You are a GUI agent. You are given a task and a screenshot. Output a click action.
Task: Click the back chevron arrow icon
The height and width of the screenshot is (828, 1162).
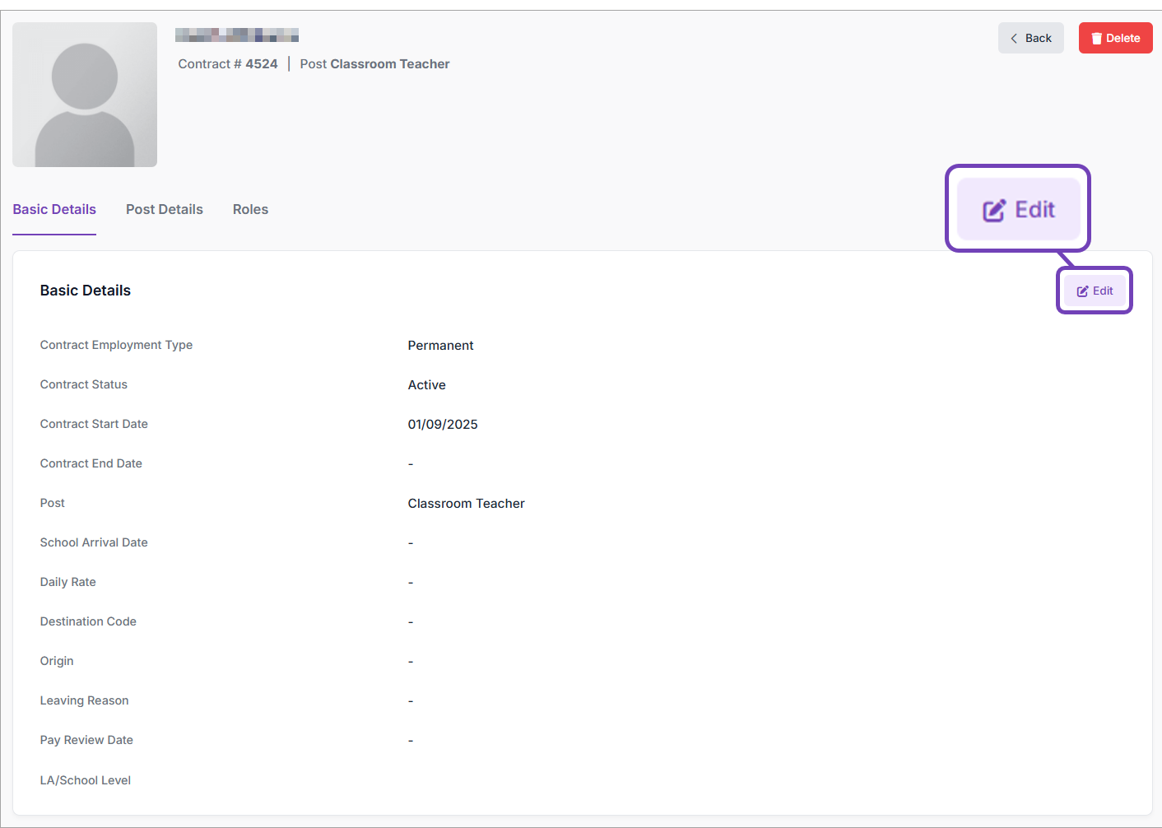(1014, 39)
